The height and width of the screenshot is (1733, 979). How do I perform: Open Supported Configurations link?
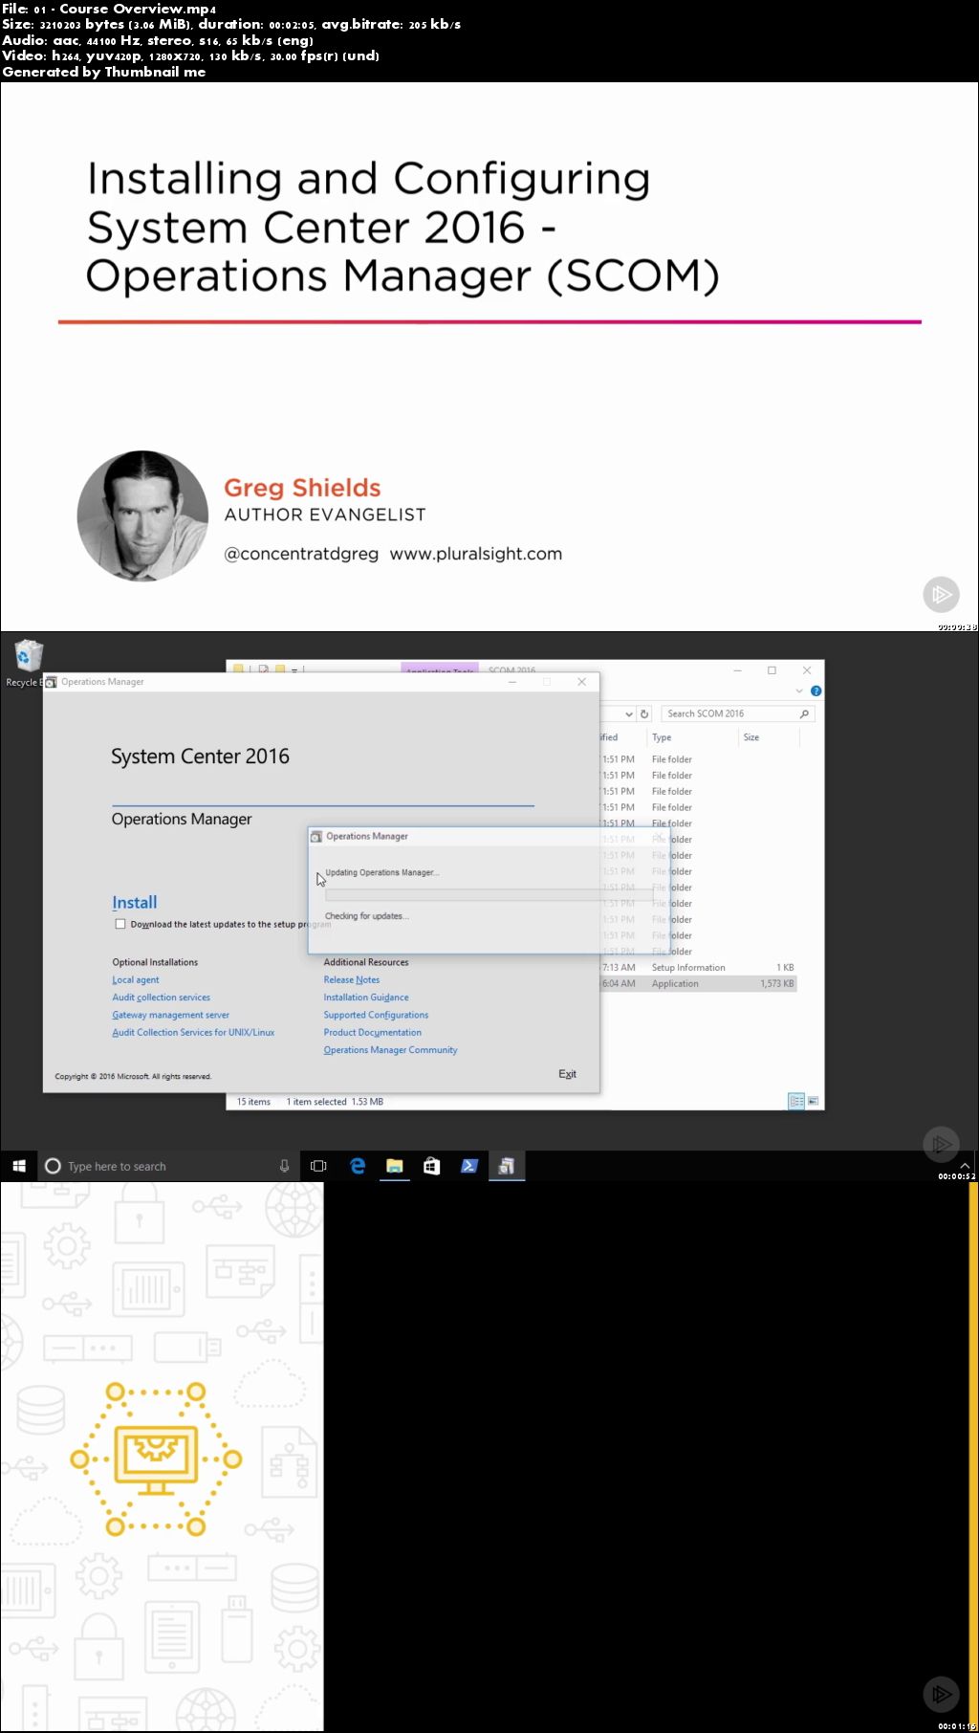[376, 1015]
